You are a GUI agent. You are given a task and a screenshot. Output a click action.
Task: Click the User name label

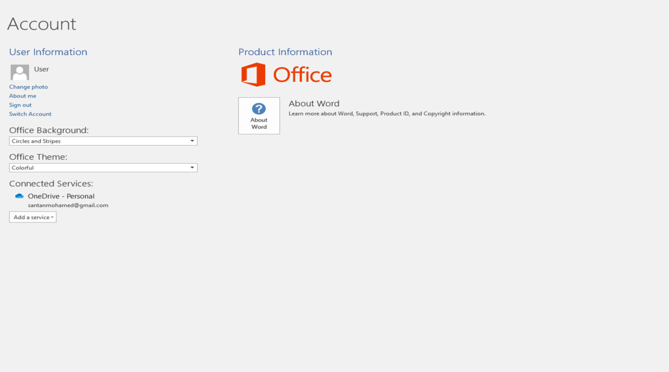coord(42,69)
